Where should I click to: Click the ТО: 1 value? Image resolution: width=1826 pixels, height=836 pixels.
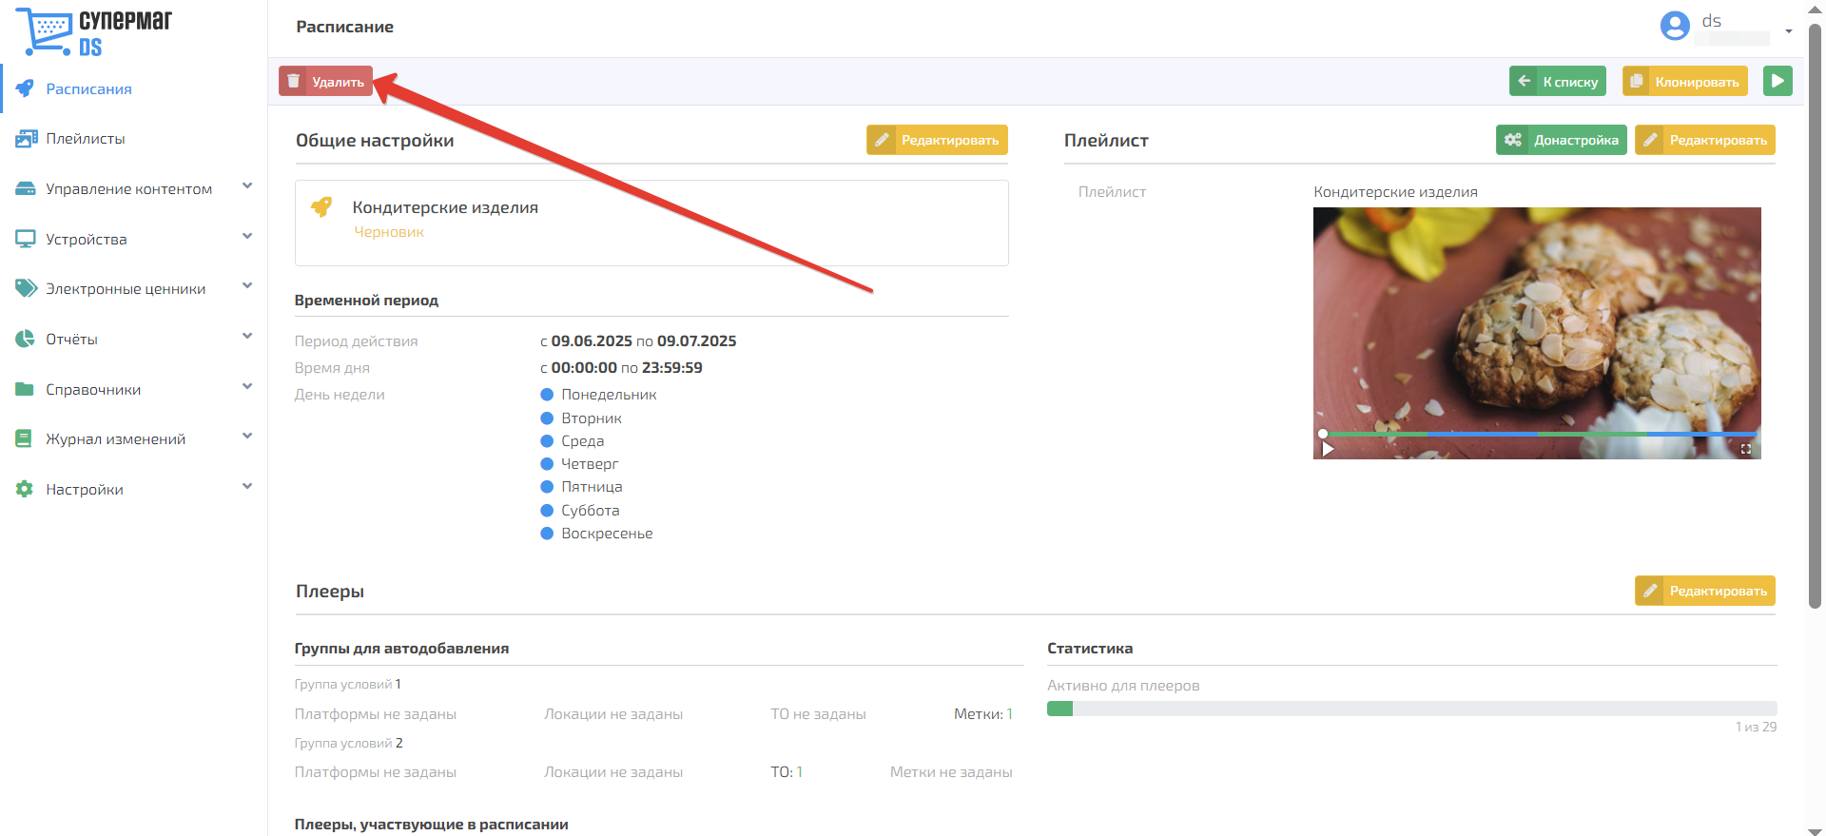click(x=787, y=772)
